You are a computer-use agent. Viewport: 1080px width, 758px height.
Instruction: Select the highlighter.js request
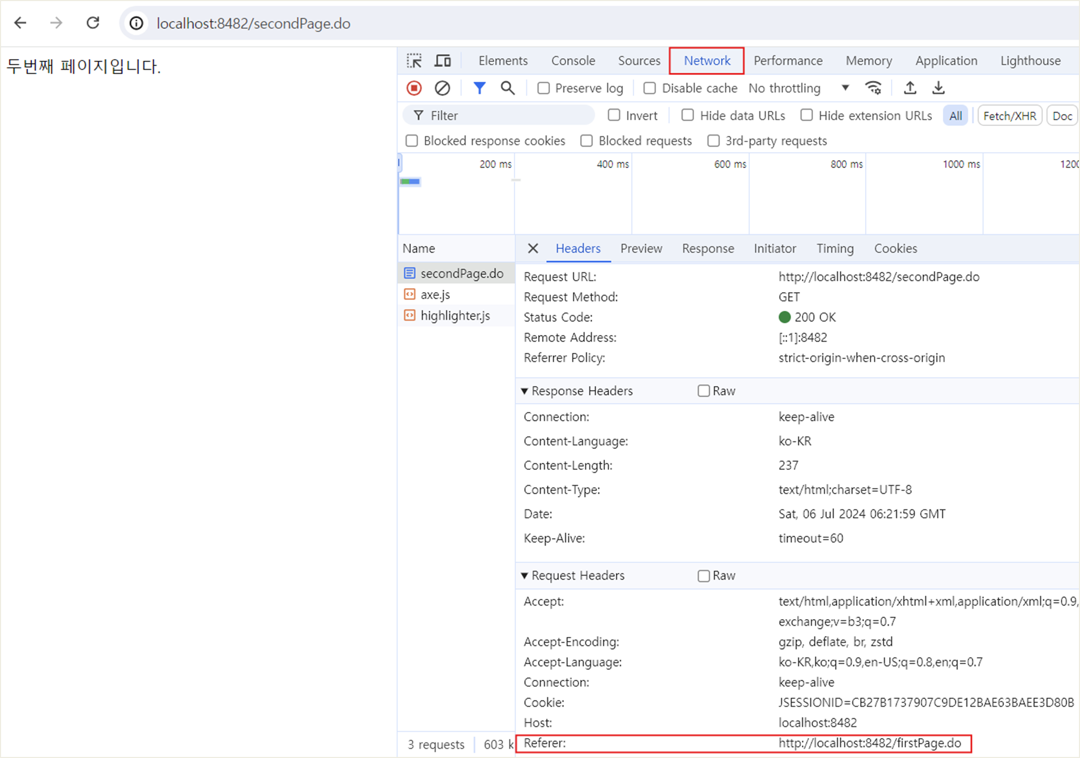tap(455, 316)
